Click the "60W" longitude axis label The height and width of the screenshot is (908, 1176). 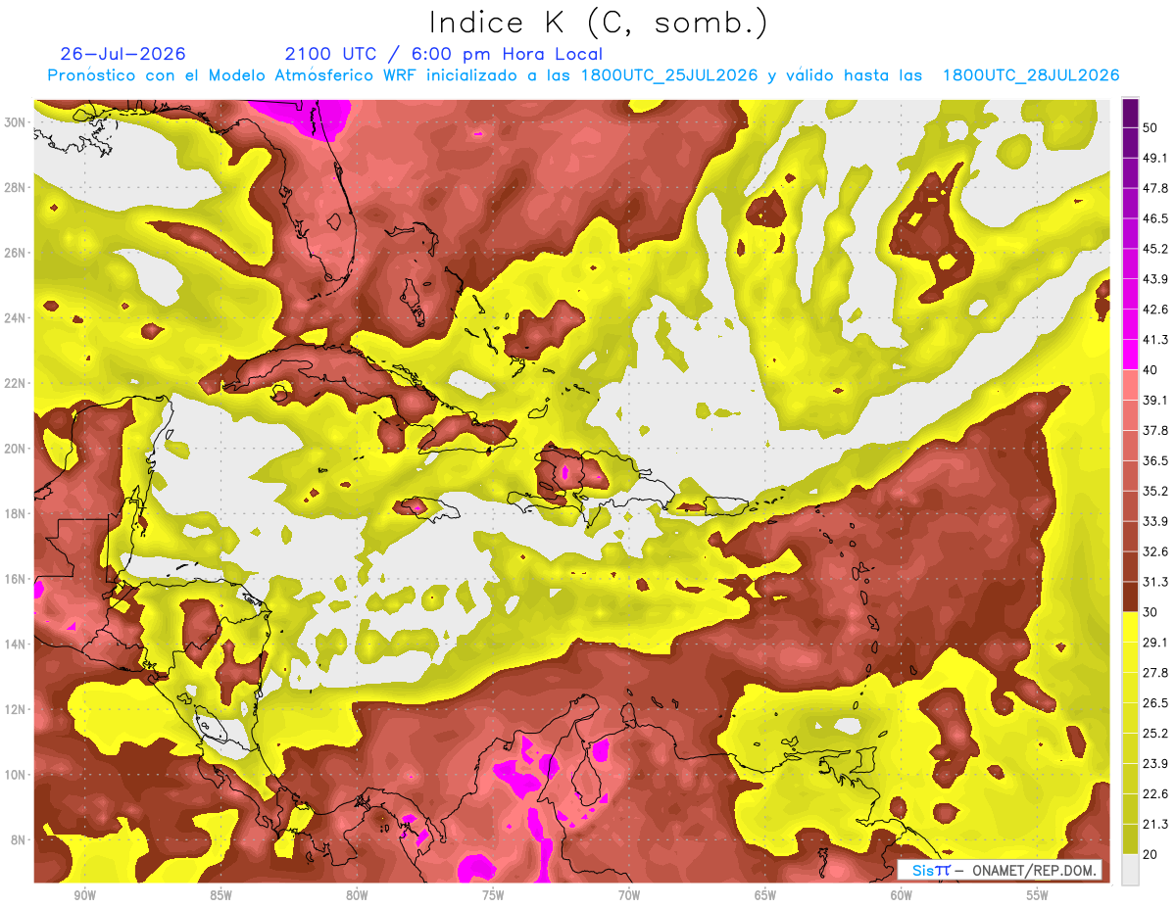coord(902,896)
